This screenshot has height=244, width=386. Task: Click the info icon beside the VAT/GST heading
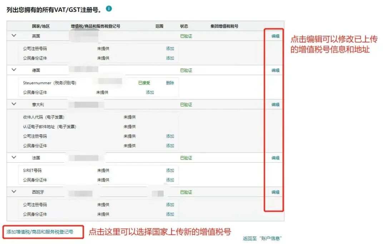pos(108,8)
